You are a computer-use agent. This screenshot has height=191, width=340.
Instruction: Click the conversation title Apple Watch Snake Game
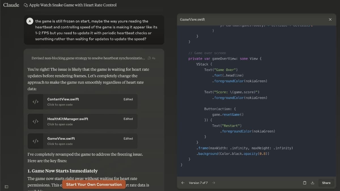pyautogui.click(x=73, y=5)
